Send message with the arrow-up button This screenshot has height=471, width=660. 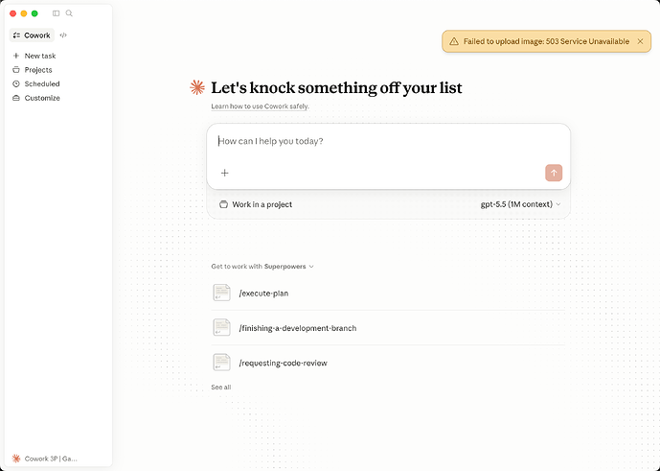[554, 173]
